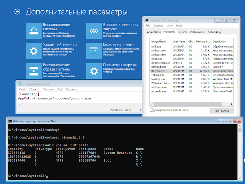The height and width of the screenshot is (184, 245).
Task: Select the taskmgr.exe process row
Action: (191, 79)
